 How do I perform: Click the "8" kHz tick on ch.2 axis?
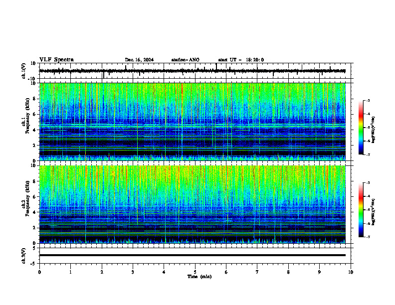pos(35,181)
